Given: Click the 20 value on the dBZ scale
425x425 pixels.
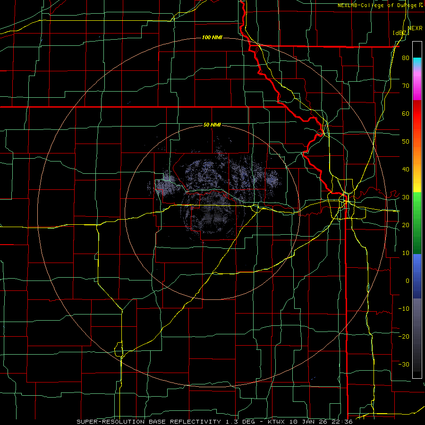Looking at the screenshot, I should pos(406,225).
